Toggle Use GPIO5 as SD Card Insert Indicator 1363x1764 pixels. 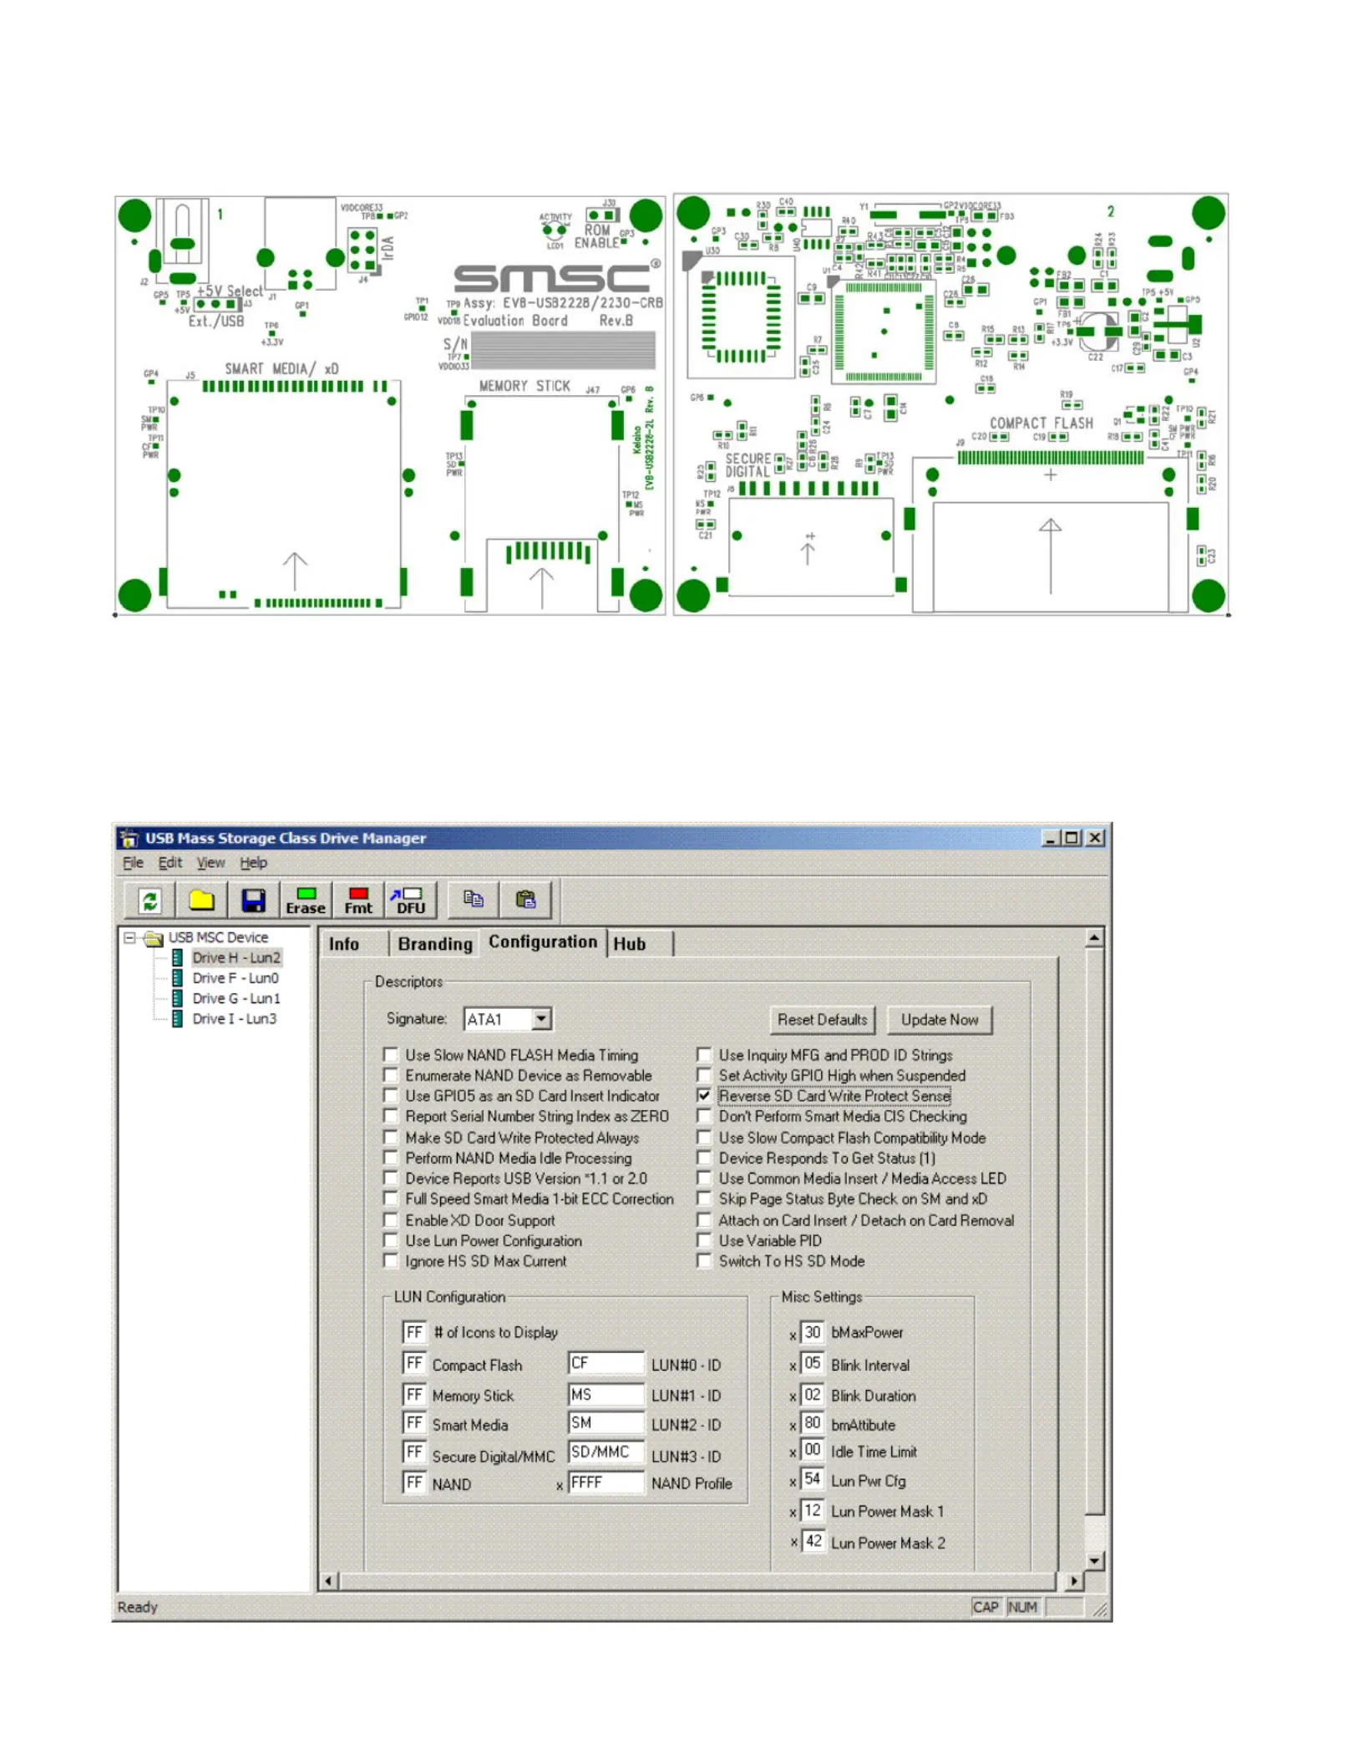(x=390, y=1095)
